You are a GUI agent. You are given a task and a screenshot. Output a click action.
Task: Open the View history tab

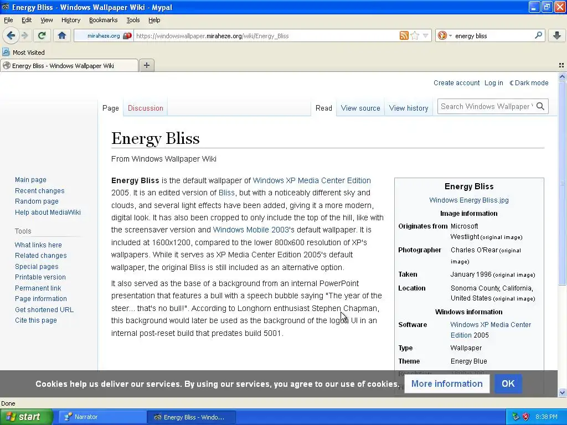pos(409,108)
